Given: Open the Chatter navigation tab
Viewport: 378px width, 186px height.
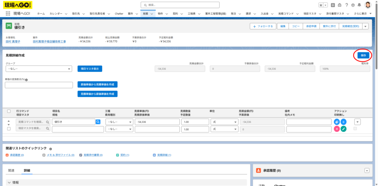Looking at the screenshot, I should point(119,13).
